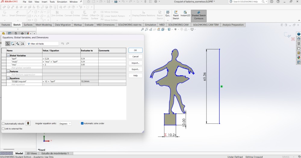301x158 pixels.
Task: Click the Import button
Action: [x=135, y=63]
